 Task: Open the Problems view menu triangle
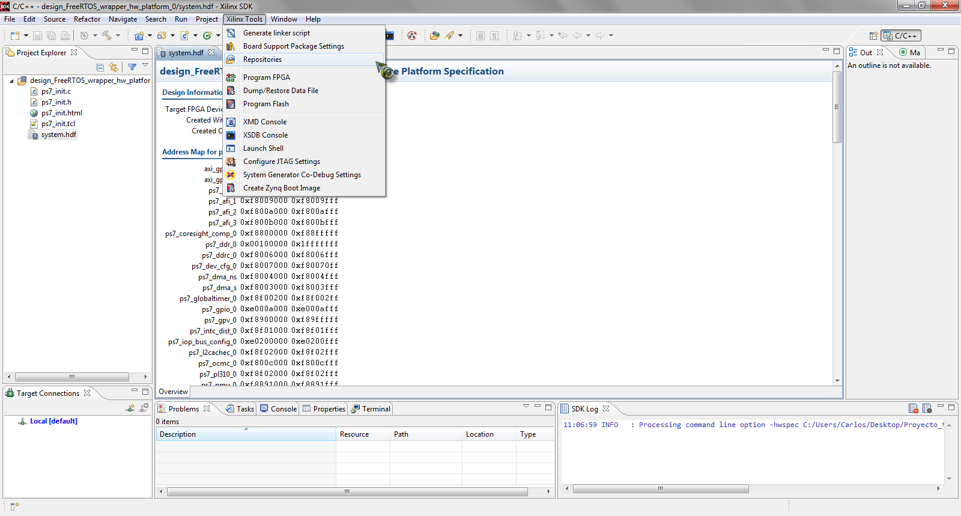pos(526,407)
